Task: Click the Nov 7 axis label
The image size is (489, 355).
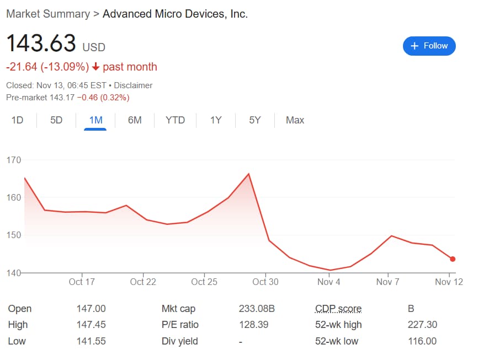Action: (x=387, y=282)
